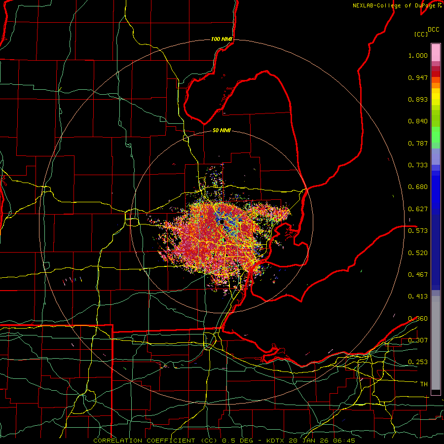This screenshot has height=444, width=444.
Task: Click the 0.680 scale value
Action: tap(418, 187)
